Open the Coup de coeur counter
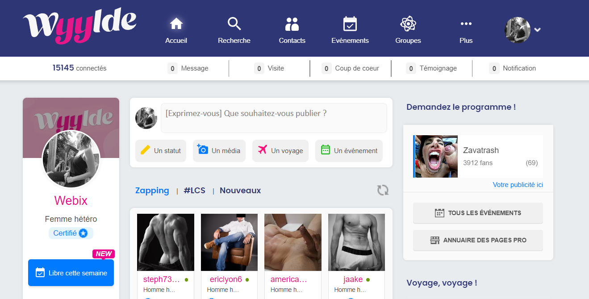 click(x=351, y=68)
